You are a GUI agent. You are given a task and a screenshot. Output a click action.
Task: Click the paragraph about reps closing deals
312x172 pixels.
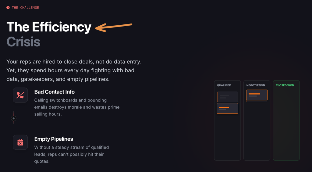pos(74,70)
